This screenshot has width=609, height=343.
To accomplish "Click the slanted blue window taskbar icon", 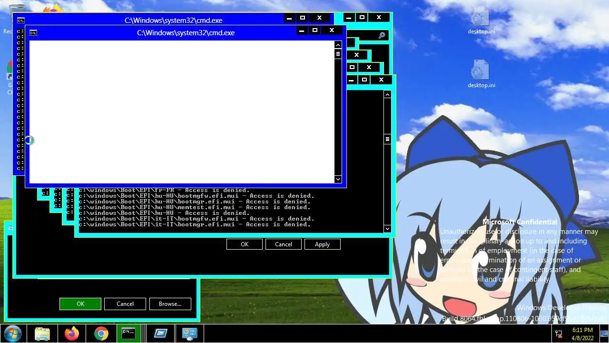I will pyautogui.click(x=160, y=333).
